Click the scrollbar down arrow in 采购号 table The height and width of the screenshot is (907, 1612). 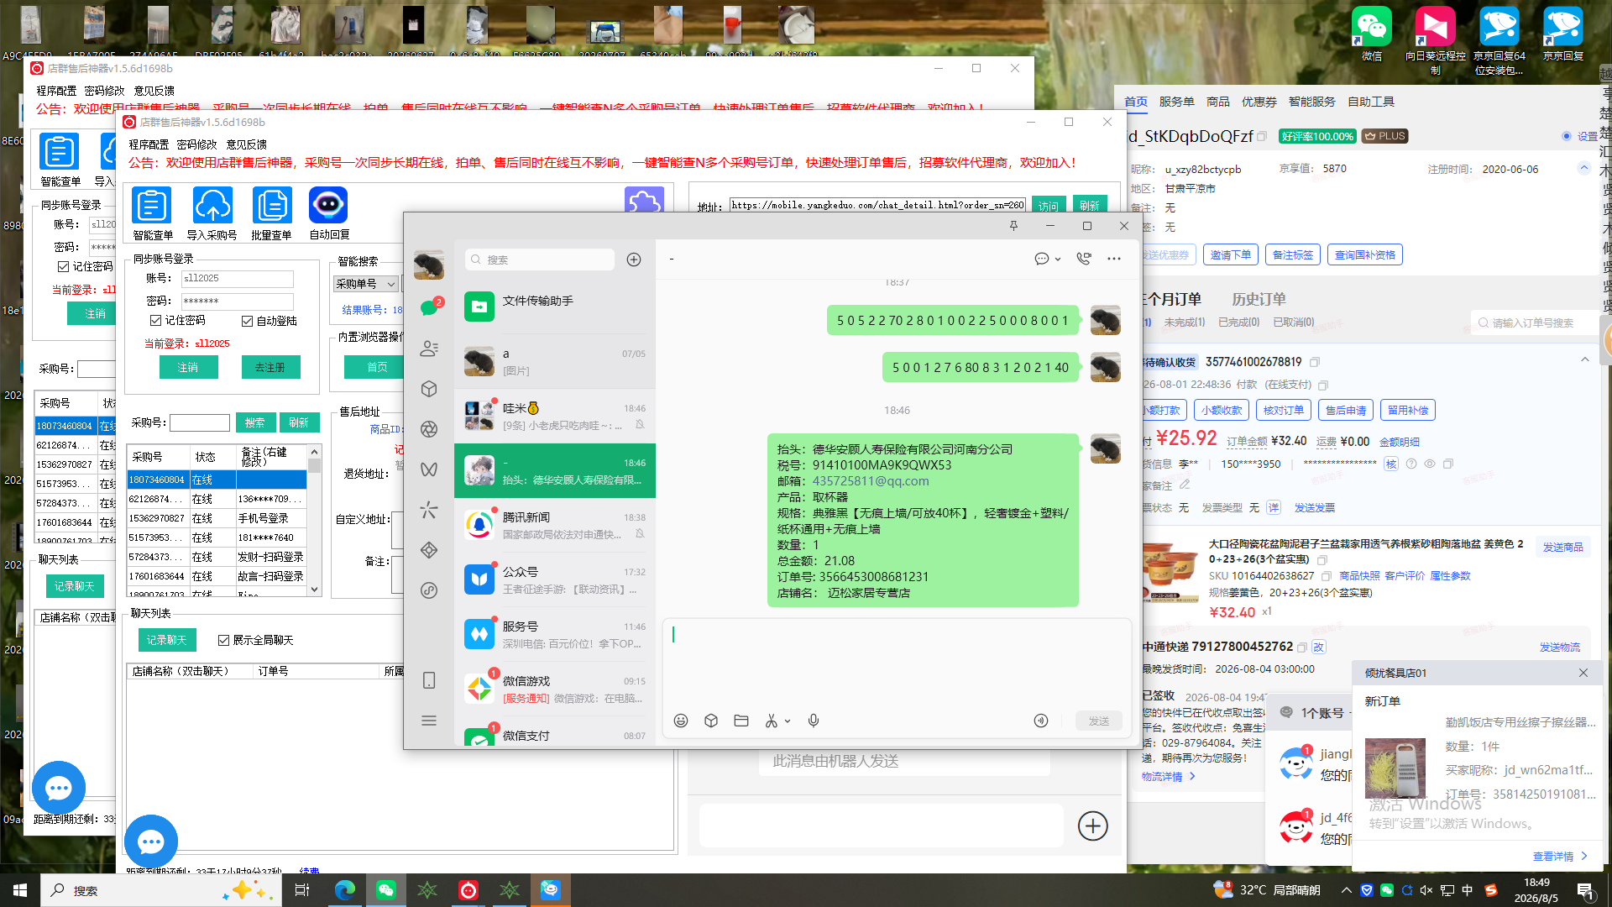click(314, 589)
